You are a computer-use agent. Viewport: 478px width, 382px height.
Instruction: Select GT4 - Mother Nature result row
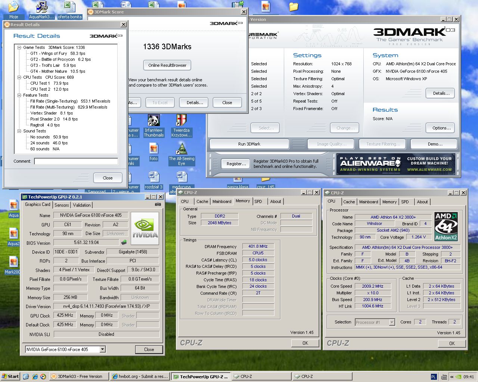(x=58, y=71)
